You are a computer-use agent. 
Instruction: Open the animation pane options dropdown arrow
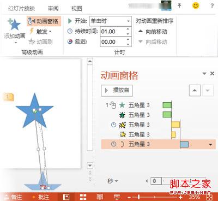coord(204,74)
